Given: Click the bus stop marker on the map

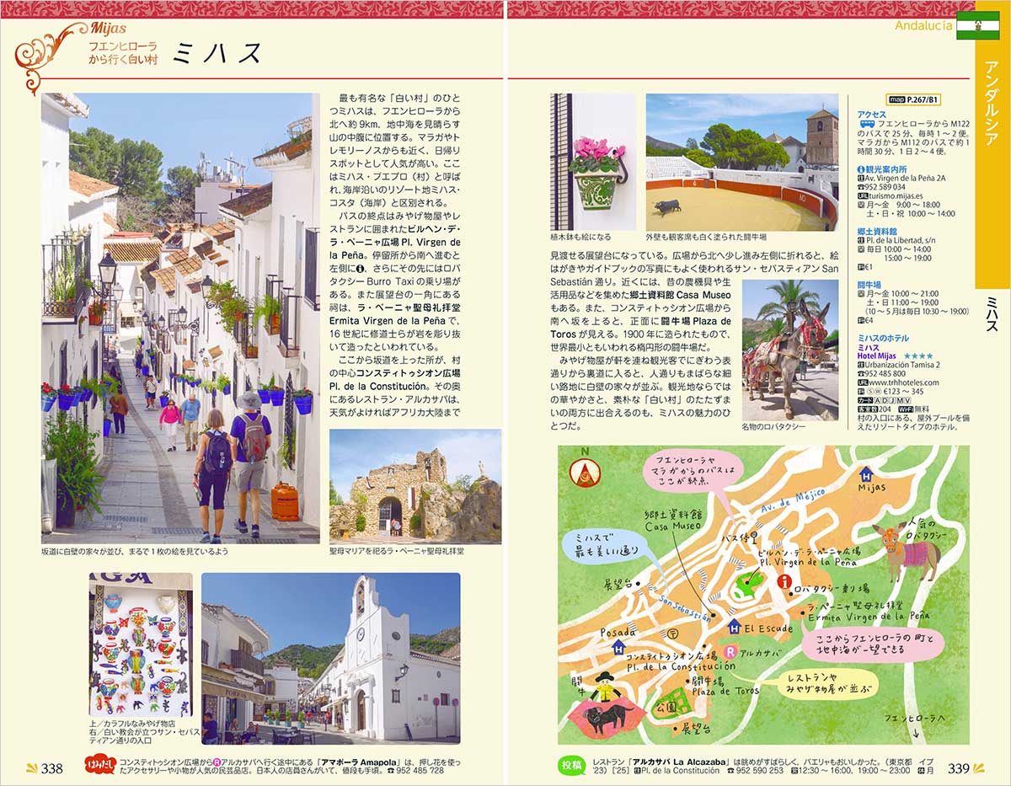Looking at the screenshot, I should tap(754, 536).
